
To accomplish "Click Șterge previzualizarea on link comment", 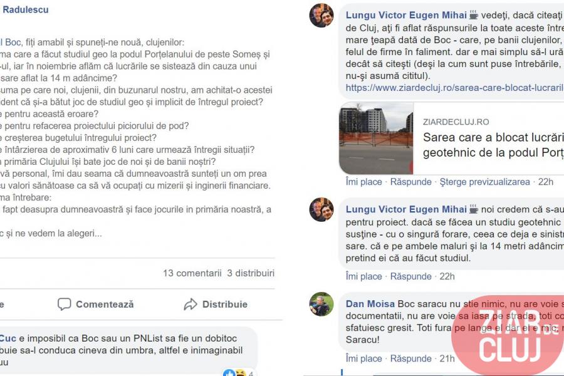I will click(484, 182).
